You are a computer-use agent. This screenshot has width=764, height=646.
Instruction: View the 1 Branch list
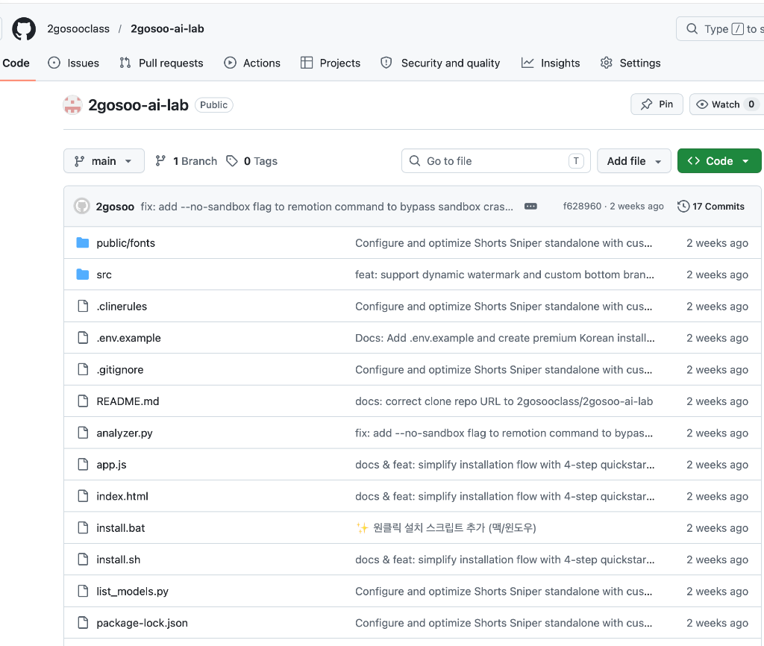[x=186, y=161]
